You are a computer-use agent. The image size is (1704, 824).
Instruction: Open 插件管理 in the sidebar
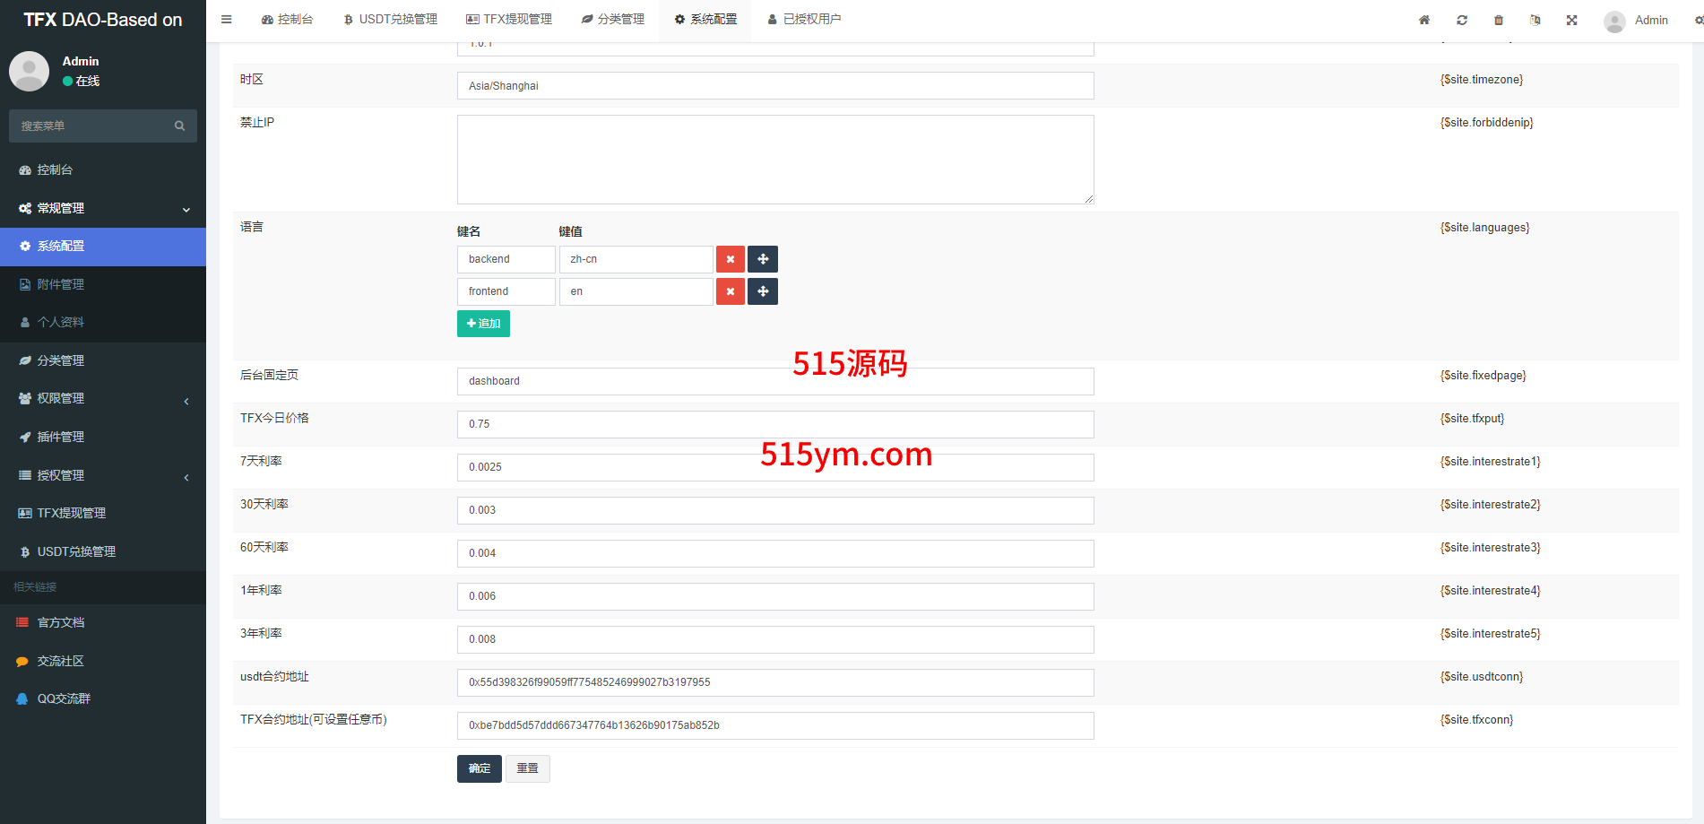61,437
